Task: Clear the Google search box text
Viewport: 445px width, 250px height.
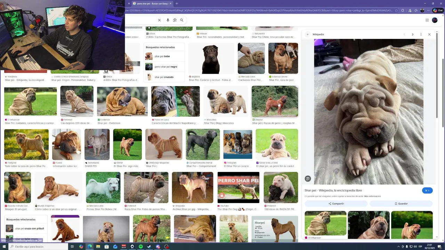Action: pyautogui.click(x=159, y=20)
